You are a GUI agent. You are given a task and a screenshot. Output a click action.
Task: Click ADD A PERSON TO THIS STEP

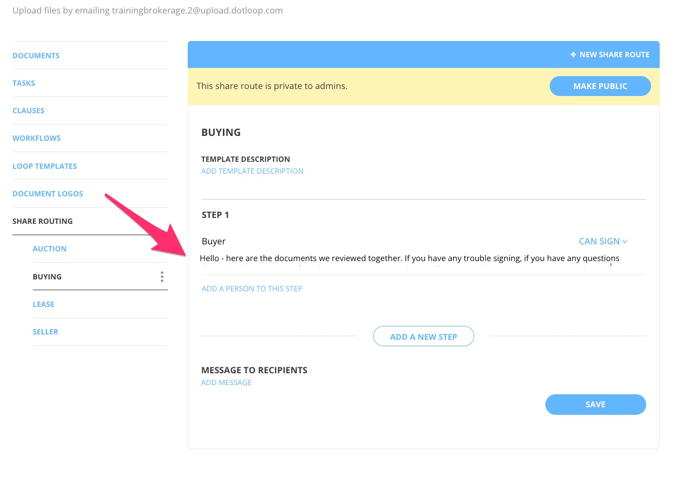click(251, 288)
